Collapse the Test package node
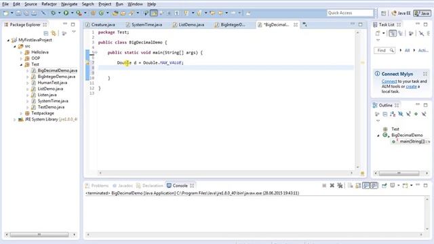 (x=21, y=64)
